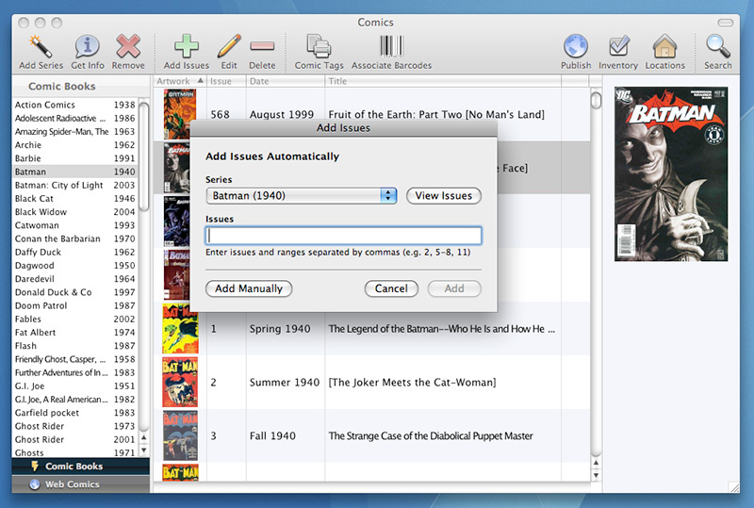This screenshot has height=508, width=754.
Task: Open Locations house icon
Action: [x=664, y=46]
